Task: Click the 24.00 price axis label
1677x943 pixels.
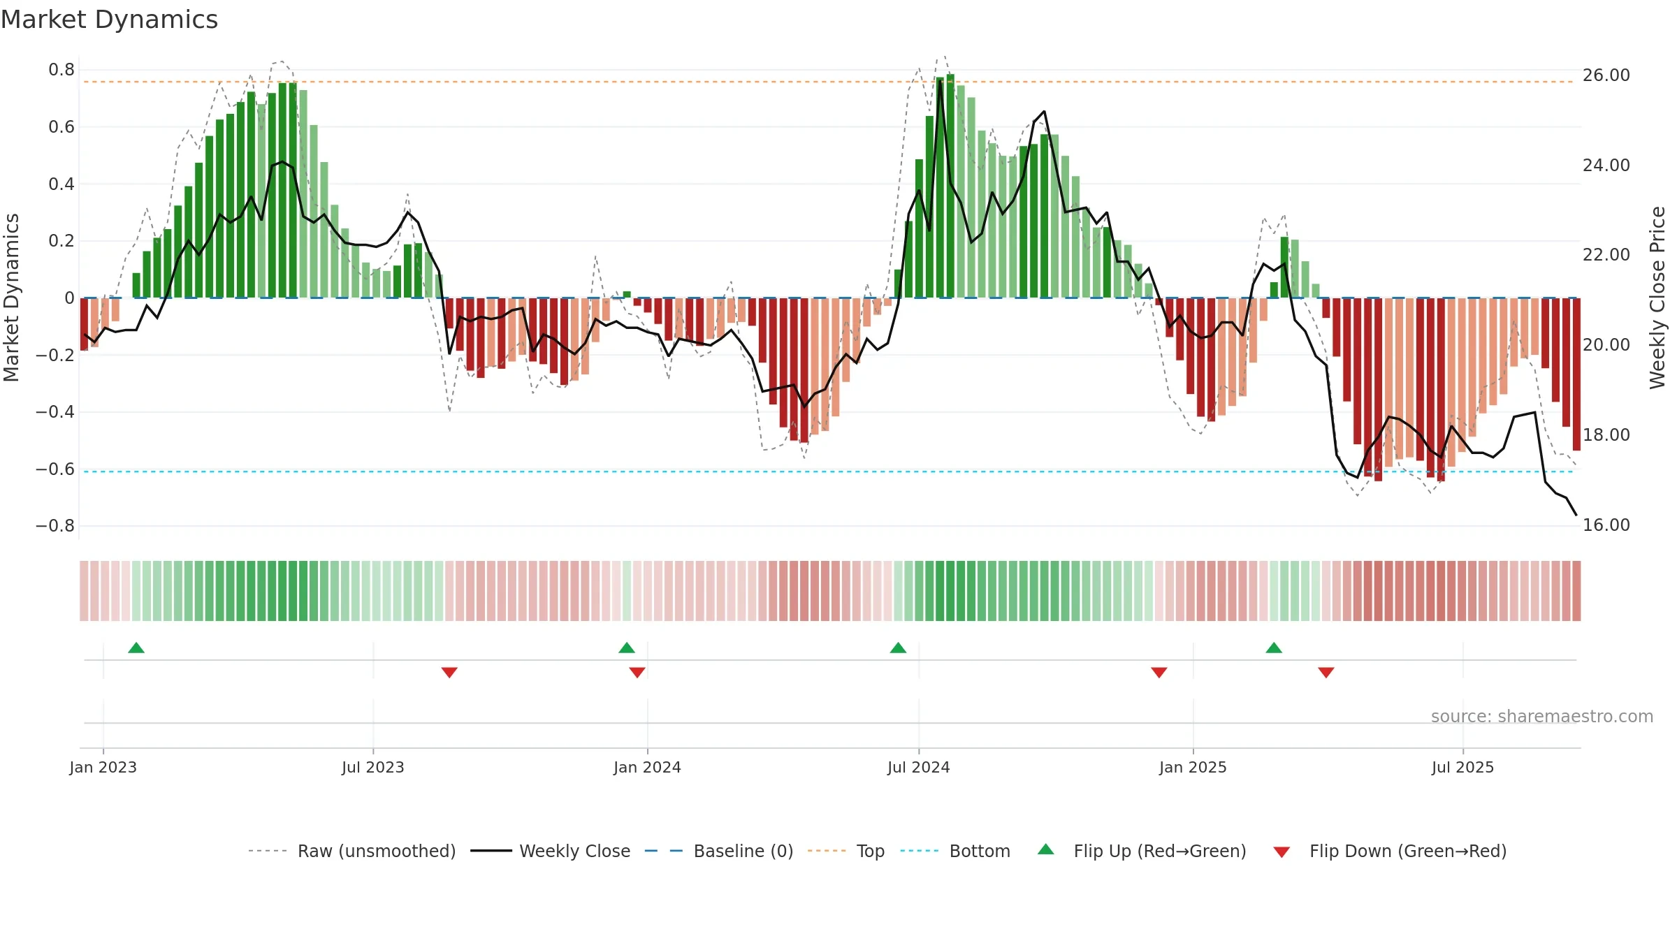Action: pyautogui.click(x=1606, y=166)
